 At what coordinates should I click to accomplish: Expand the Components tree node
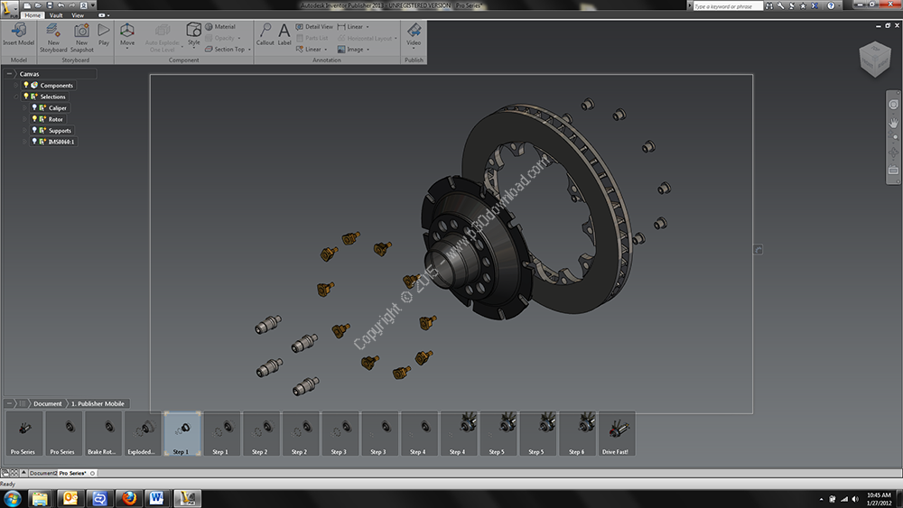tap(16, 85)
